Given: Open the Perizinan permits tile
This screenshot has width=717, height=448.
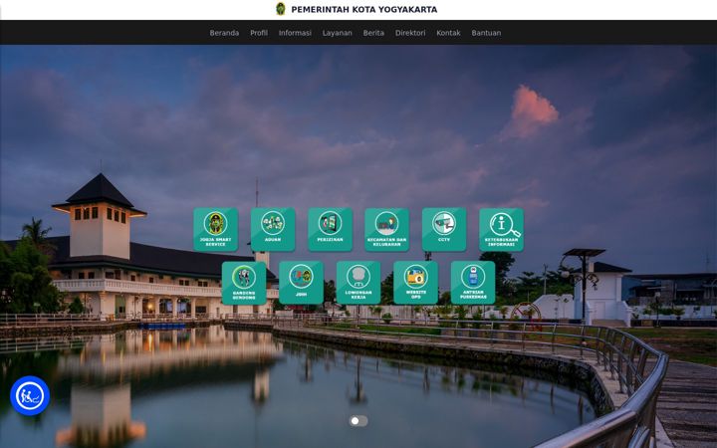Looking at the screenshot, I should pyautogui.click(x=331, y=230).
